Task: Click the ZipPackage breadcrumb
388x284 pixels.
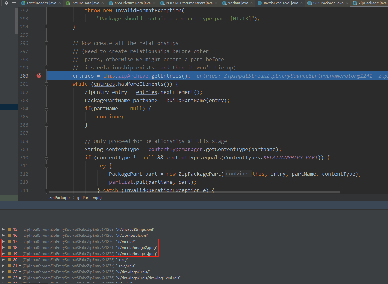Action: 59,198
